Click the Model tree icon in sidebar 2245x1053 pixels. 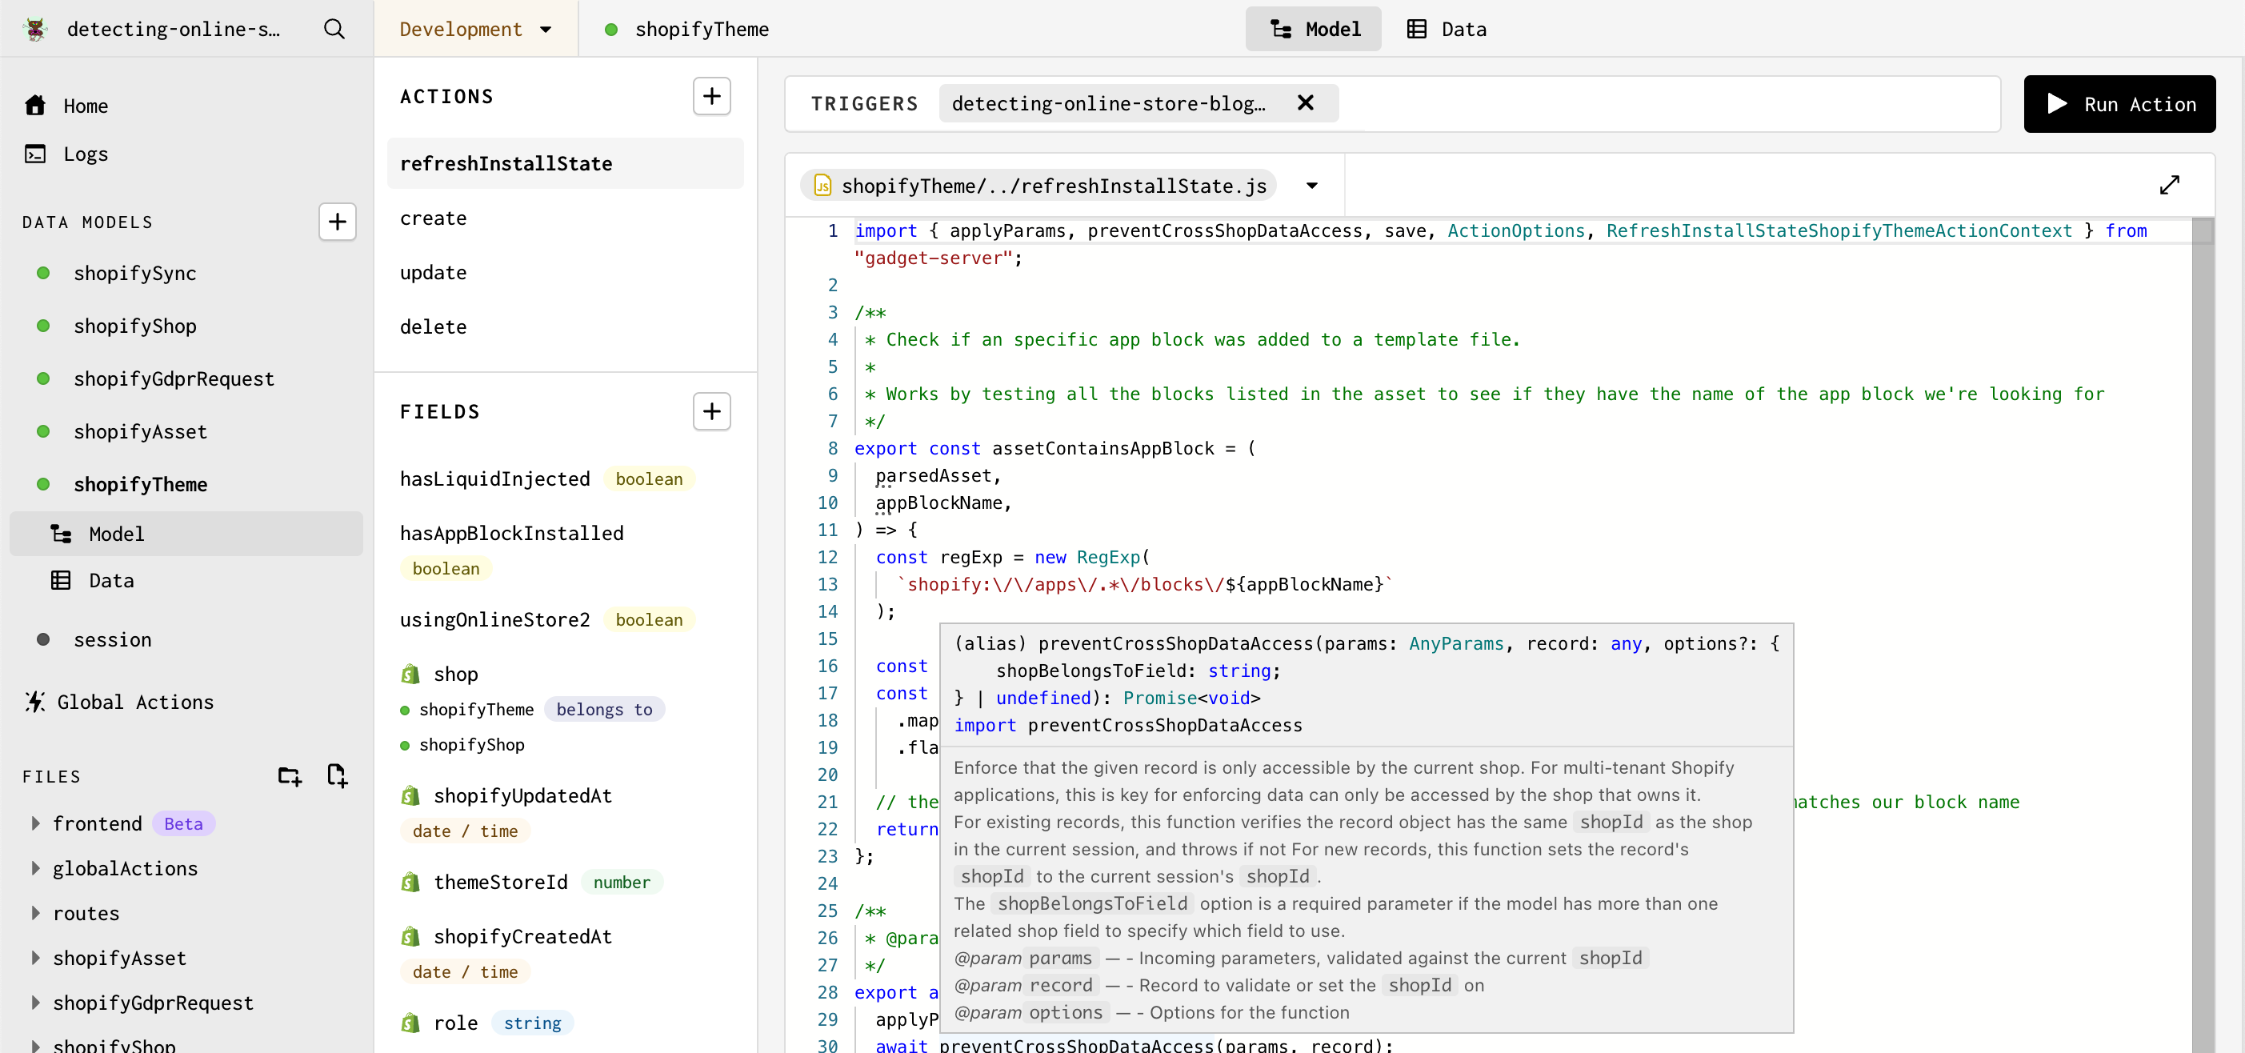(61, 534)
